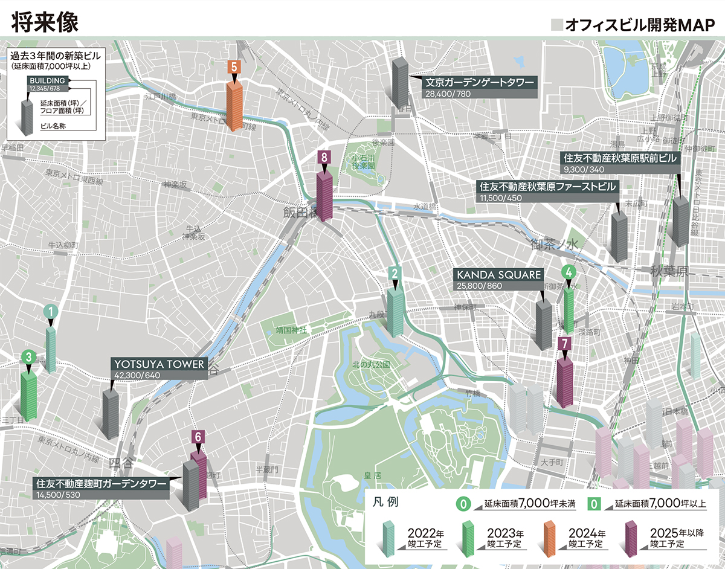Screen dimensions: 725x569
Task: Select the grey 住友不動産麹町ガーデンタワー building icon
Action: pos(191,486)
